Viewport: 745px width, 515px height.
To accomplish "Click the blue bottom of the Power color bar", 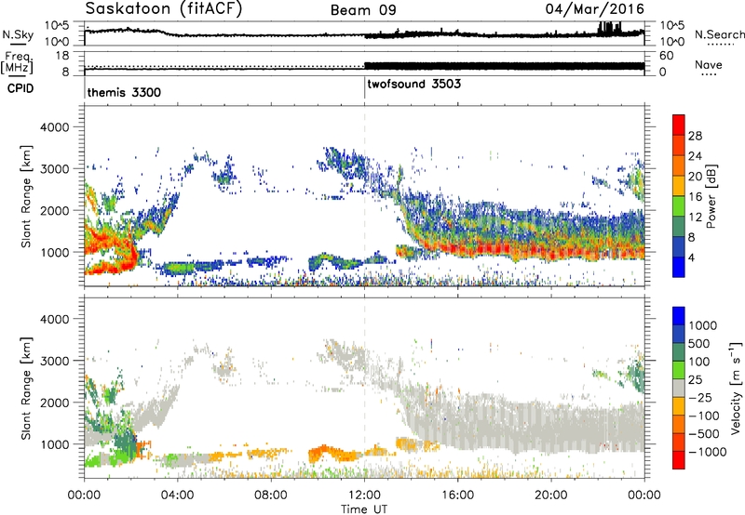I will point(679,268).
